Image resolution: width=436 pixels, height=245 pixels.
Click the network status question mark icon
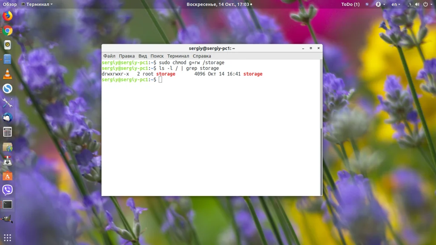410,4
